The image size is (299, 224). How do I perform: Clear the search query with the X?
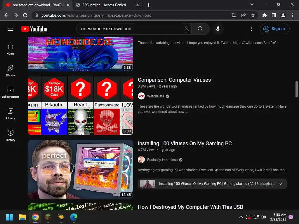pyautogui.click(x=187, y=29)
